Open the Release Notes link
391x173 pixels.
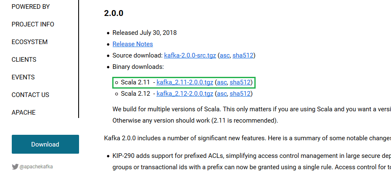[x=132, y=44]
